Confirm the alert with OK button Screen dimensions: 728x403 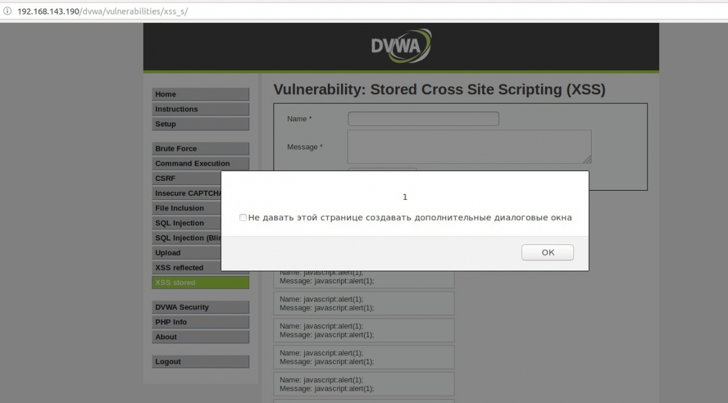coord(548,252)
